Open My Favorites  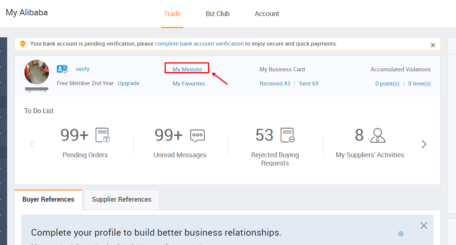click(189, 84)
